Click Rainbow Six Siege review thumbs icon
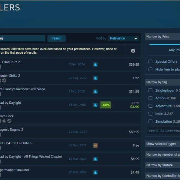The height and width of the screenshot is (180, 180). pyautogui.click(x=95, y=91)
